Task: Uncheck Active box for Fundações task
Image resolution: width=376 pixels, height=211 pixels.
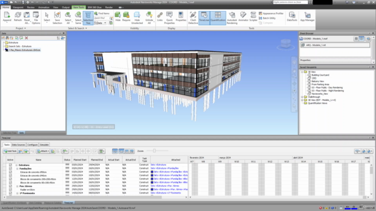Action: pyautogui.click(x=11, y=168)
